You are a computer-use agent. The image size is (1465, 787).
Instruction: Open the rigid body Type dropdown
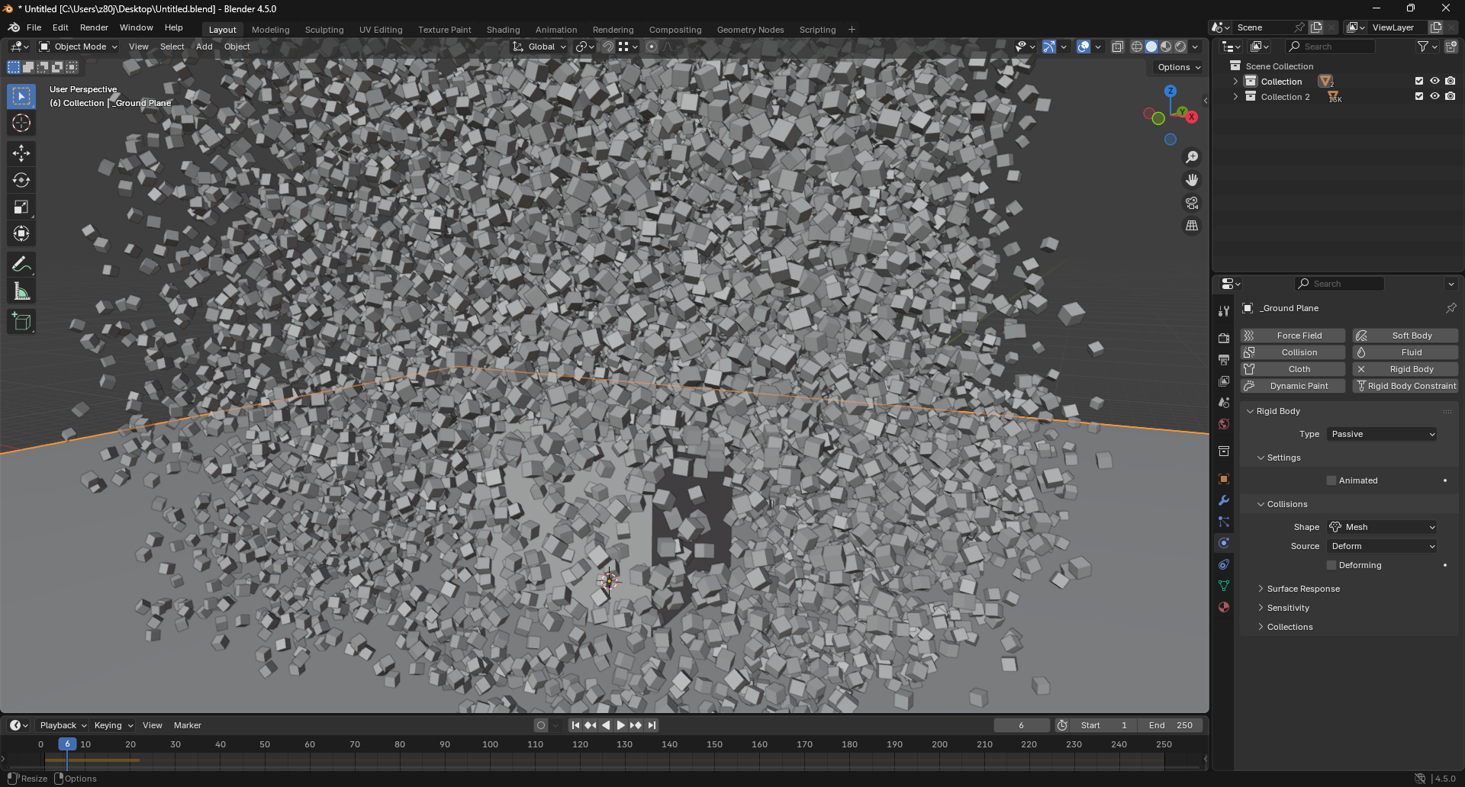(1383, 434)
